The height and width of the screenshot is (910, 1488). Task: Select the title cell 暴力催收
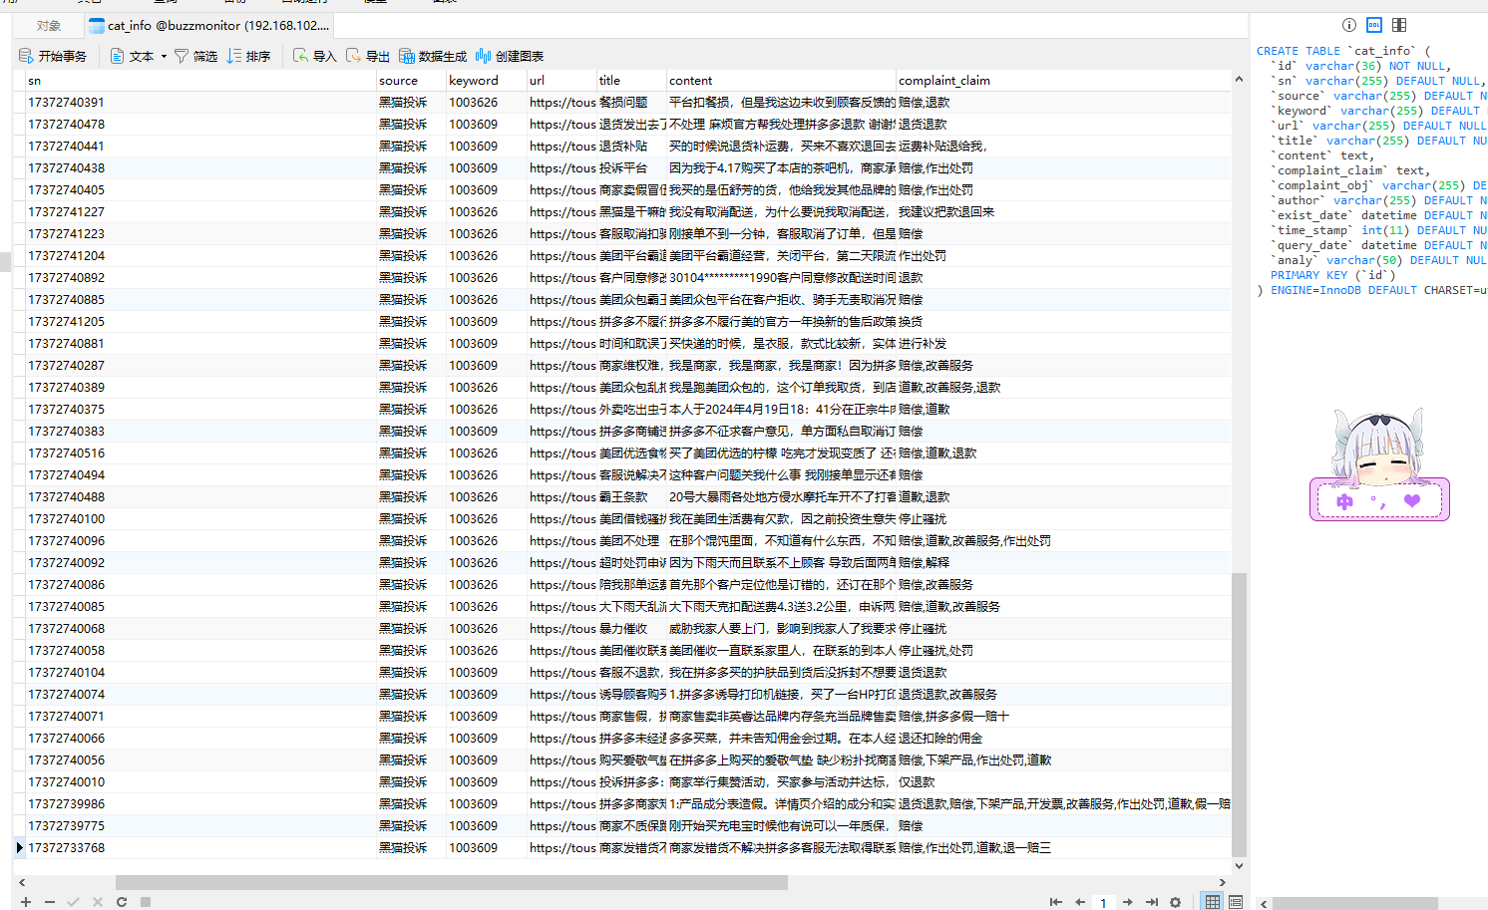click(x=631, y=629)
